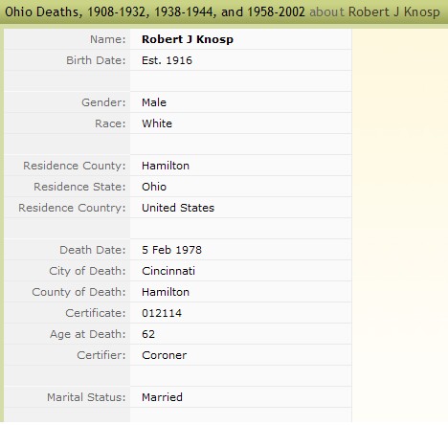Click the United States residence country value

[178, 208]
